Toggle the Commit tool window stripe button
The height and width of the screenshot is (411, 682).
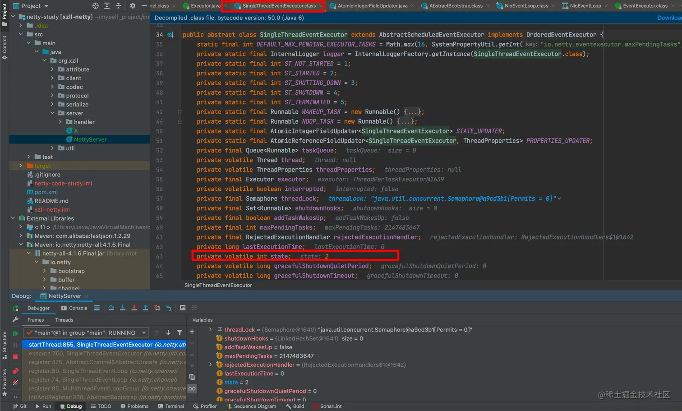pos(5,47)
